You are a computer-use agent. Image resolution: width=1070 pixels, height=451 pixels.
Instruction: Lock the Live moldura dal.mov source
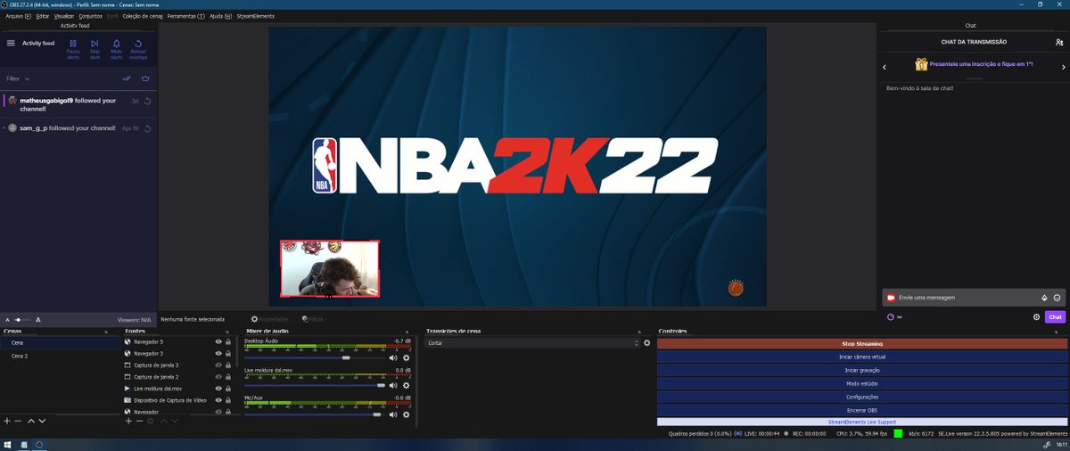point(227,389)
